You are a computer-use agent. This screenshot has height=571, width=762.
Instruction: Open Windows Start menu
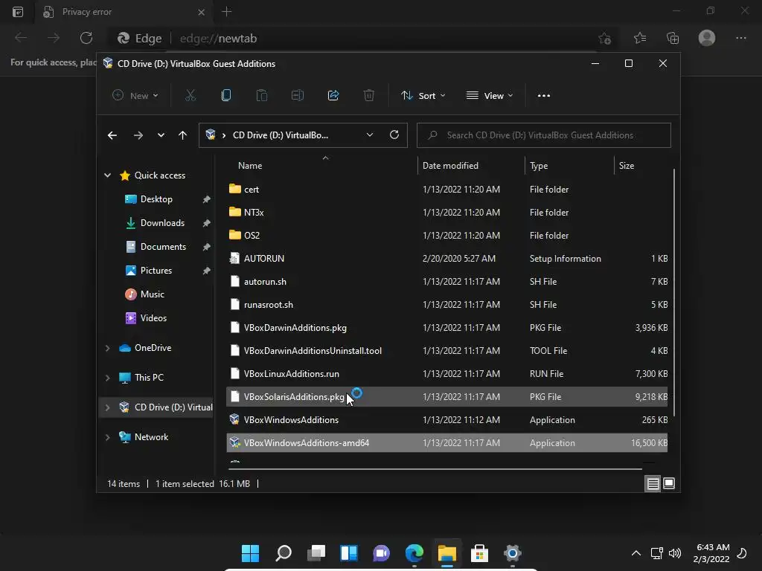(250, 553)
